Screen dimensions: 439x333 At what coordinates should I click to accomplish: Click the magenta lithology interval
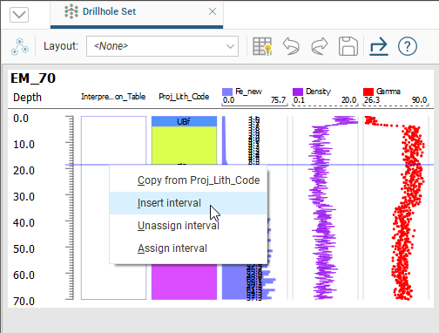184,282
